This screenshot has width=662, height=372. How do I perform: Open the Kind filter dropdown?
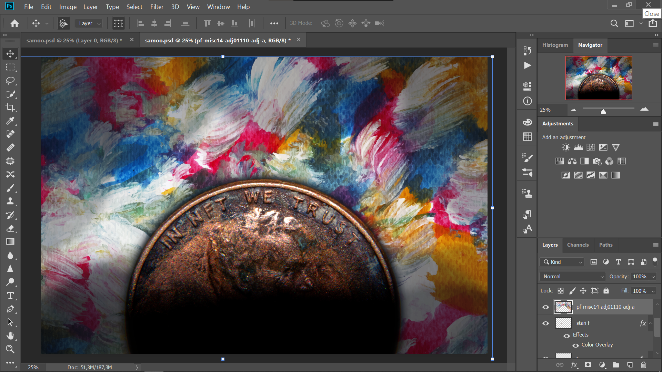click(562, 262)
